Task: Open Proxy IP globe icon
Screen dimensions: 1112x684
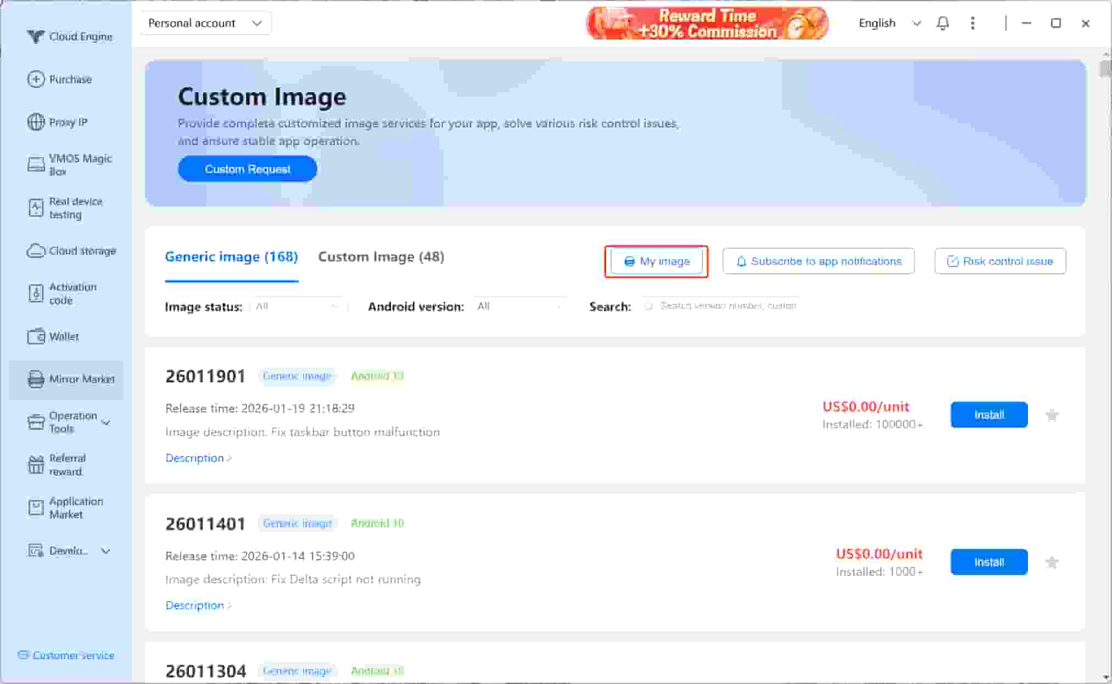Action: (36, 122)
